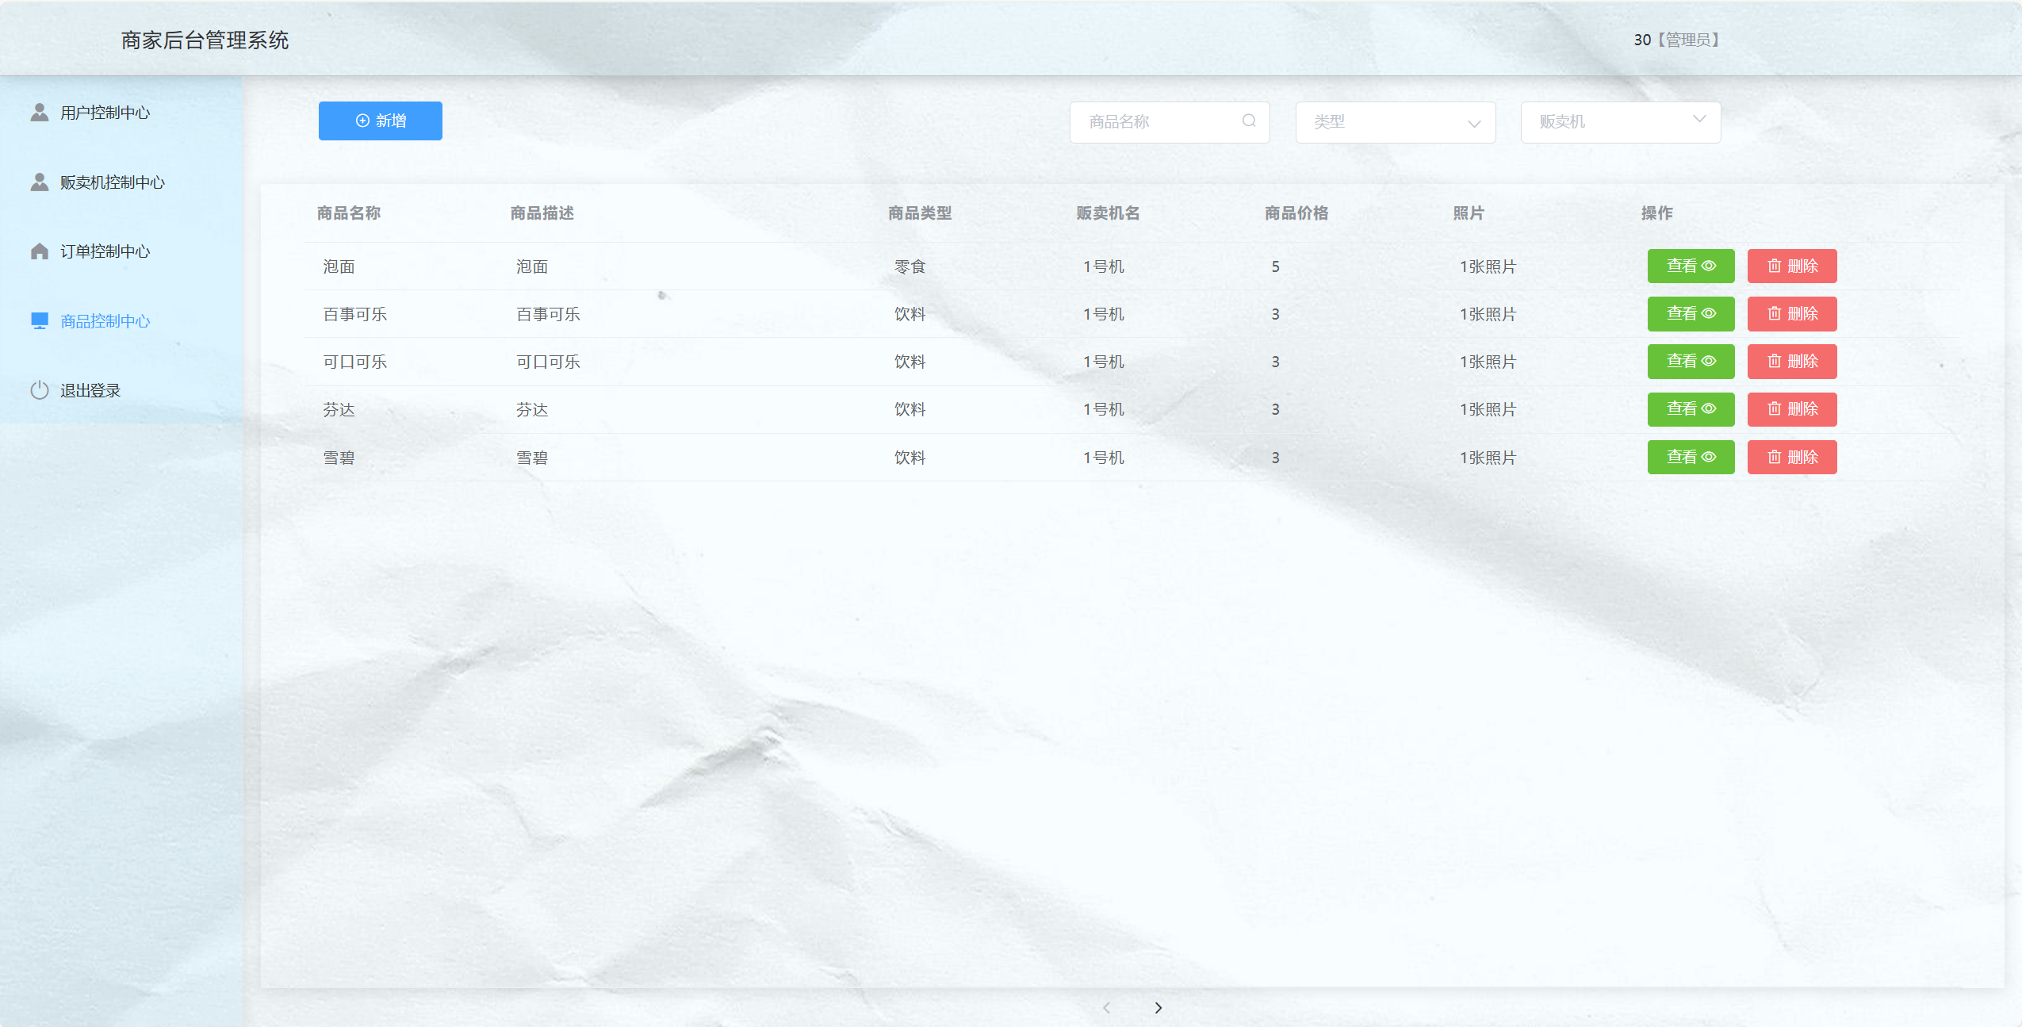Delete the 可口可乐 product
Image resolution: width=2022 pixels, height=1027 pixels.
(x=1791, y=362)
